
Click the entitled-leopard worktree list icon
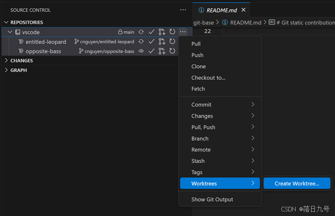click(21, 42)
